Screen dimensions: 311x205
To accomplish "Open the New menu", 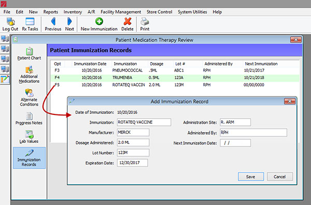I will [x=33, y=12].
